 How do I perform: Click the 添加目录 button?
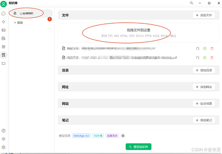pyautogui.click(x=204, y=70)
